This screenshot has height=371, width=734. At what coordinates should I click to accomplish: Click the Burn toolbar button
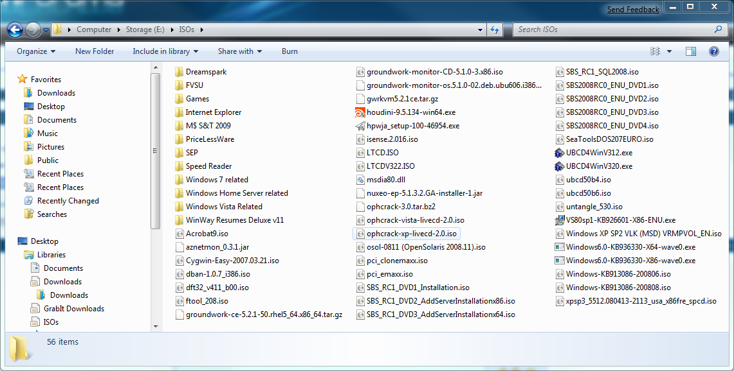[x=289, y=51]
